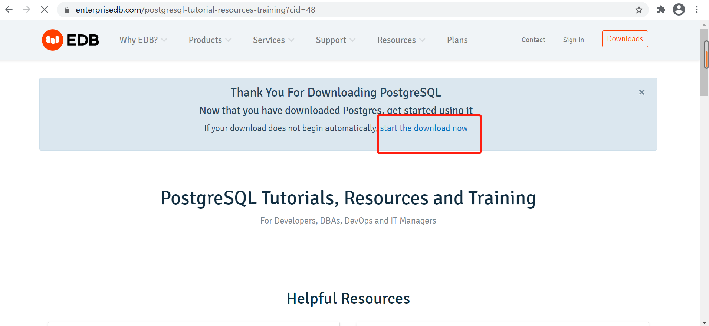Viewport: 709px width, 326px height.
Task: Open the Chrome three-dot menu
Action: pyautogui.click(x=697, y=10)
